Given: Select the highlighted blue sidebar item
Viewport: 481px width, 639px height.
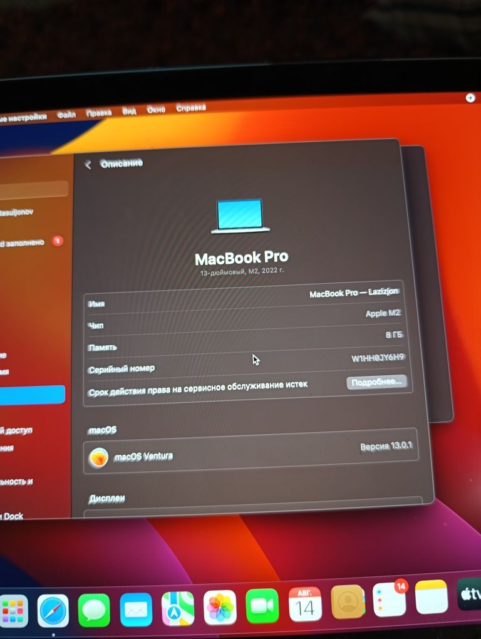Looking at the screenshot, I should [32, 395].
